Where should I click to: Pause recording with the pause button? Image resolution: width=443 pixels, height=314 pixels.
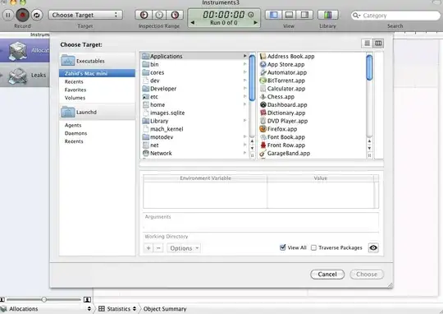[x=8, y=15]
